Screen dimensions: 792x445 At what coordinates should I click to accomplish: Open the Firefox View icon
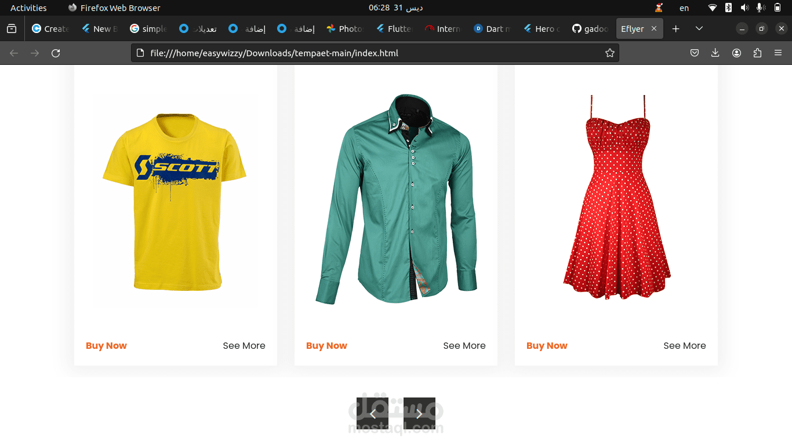tap(12, 28)
